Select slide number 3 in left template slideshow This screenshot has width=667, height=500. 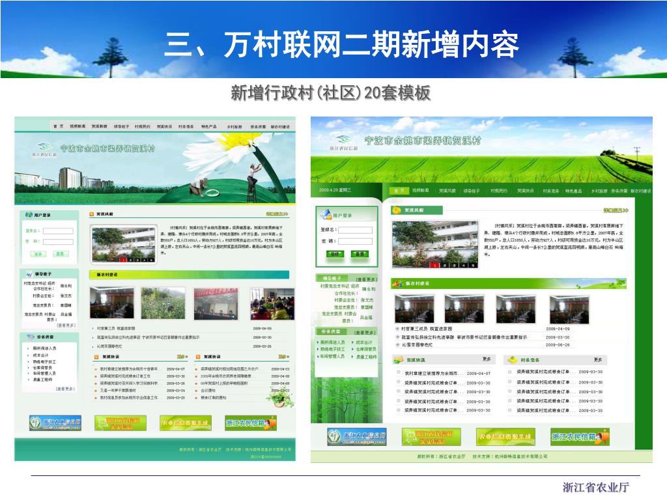[137, 259]
